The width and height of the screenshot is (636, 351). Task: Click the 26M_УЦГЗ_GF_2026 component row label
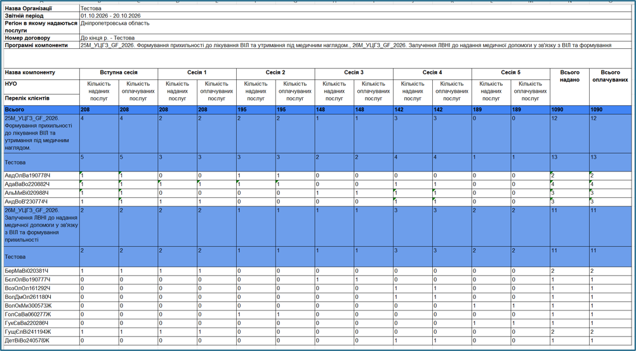click(x=42, y=227)
